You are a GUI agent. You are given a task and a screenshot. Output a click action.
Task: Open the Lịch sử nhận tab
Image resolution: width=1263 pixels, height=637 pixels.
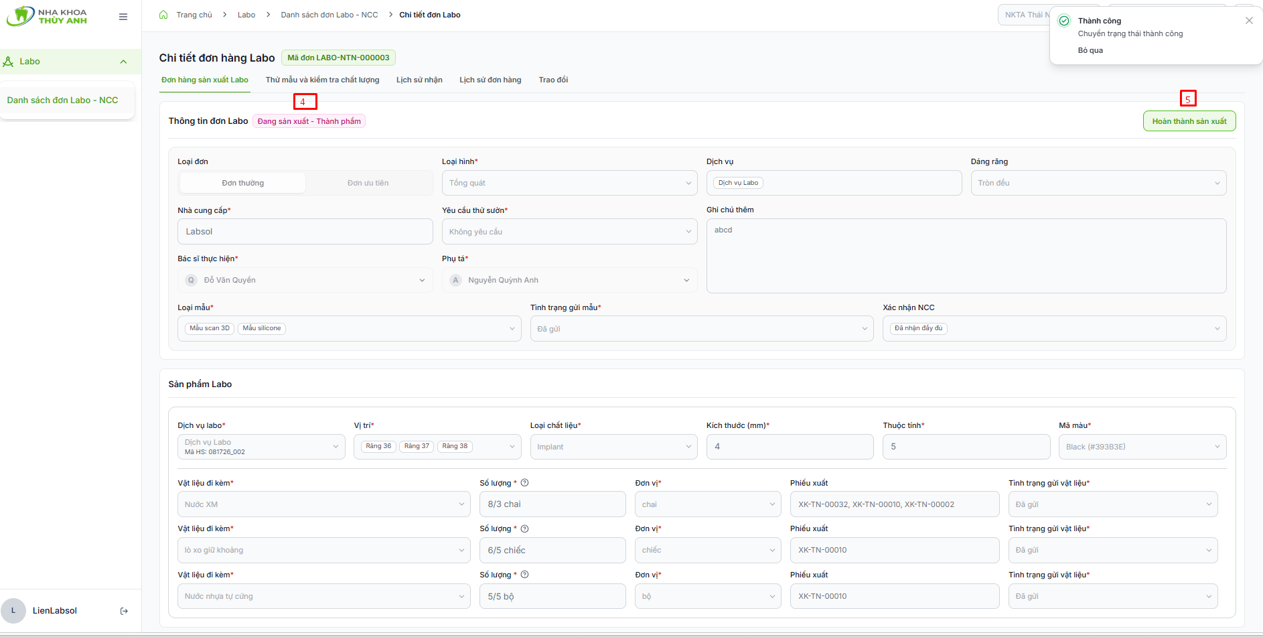tap(419, 80)
